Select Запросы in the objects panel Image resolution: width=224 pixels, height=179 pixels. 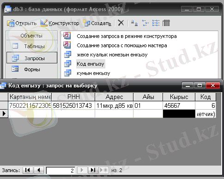point(32,58)
